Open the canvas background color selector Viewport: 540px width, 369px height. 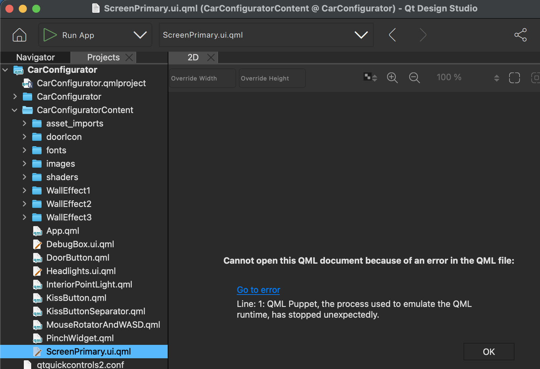pos(370,77)
